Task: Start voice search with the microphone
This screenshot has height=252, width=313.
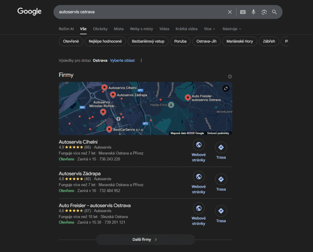Action: click(253, 12)
